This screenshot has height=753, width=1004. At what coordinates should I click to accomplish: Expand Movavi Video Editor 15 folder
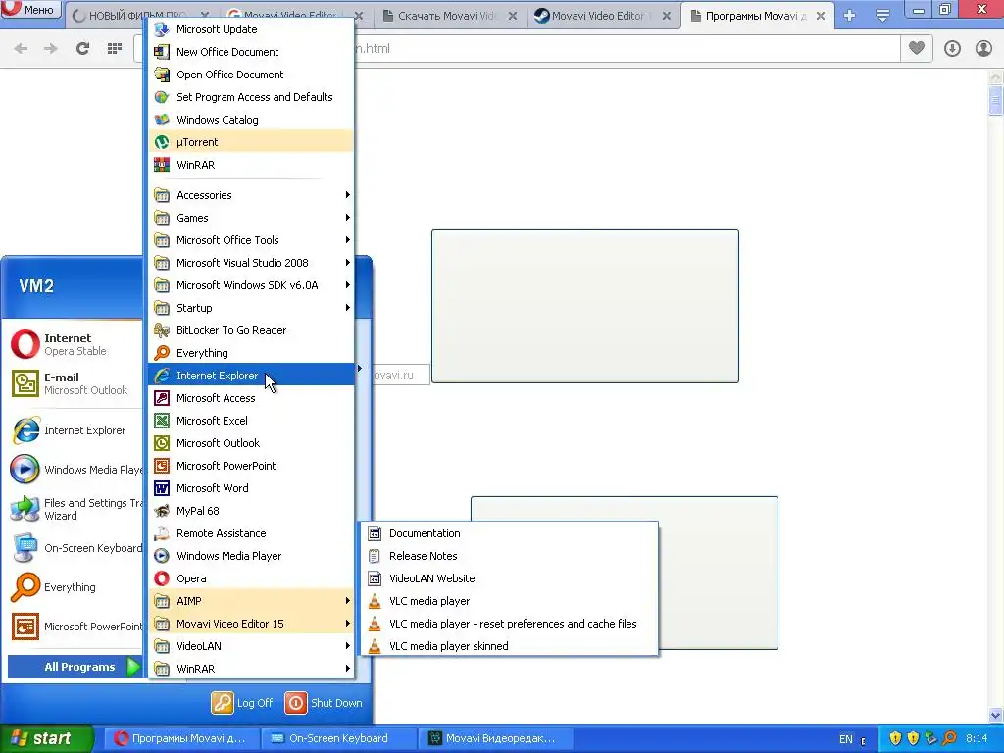pyautogui.click(x=251, y=624)
